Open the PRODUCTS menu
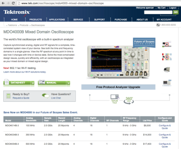Screen dimensions: 181x149 click(35, 20)
